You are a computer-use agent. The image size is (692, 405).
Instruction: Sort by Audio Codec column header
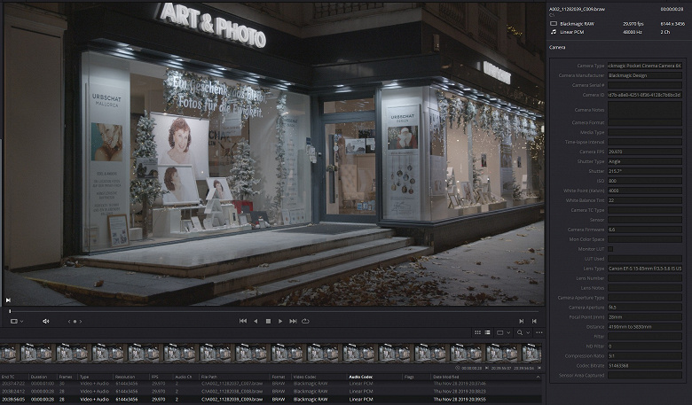(x=360, y=377)
